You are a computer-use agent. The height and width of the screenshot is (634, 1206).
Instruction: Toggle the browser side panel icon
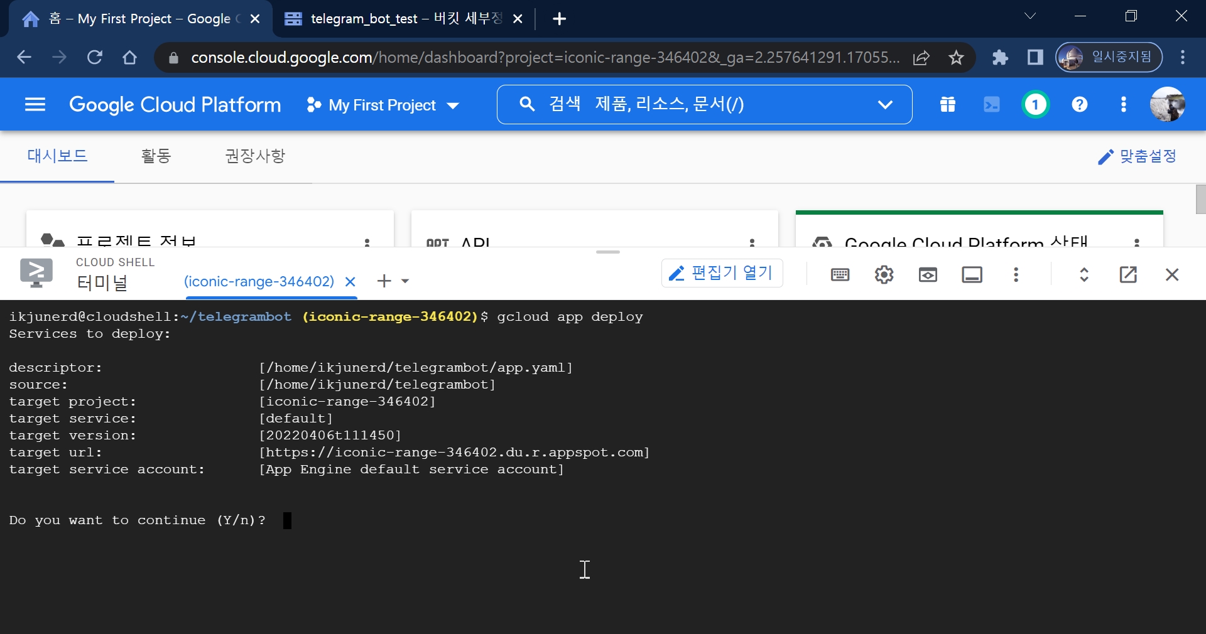(1035, 58)
